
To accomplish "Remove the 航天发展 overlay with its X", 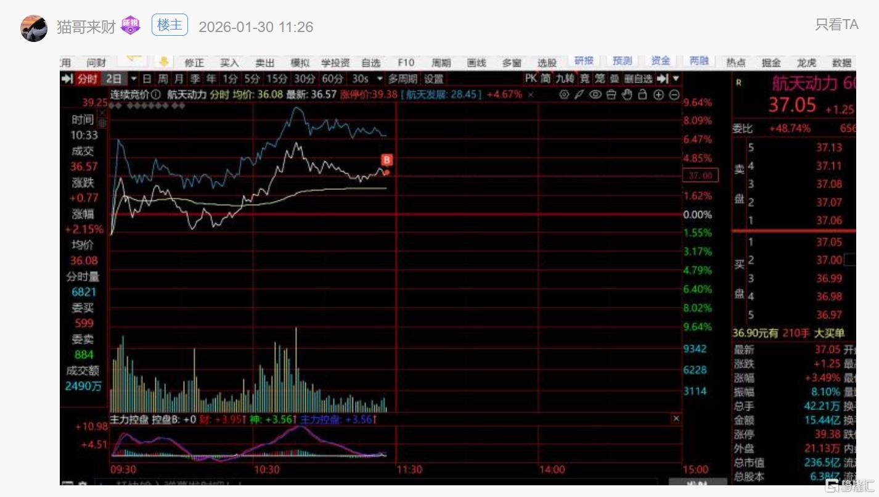I will click(x=530, y=95).
